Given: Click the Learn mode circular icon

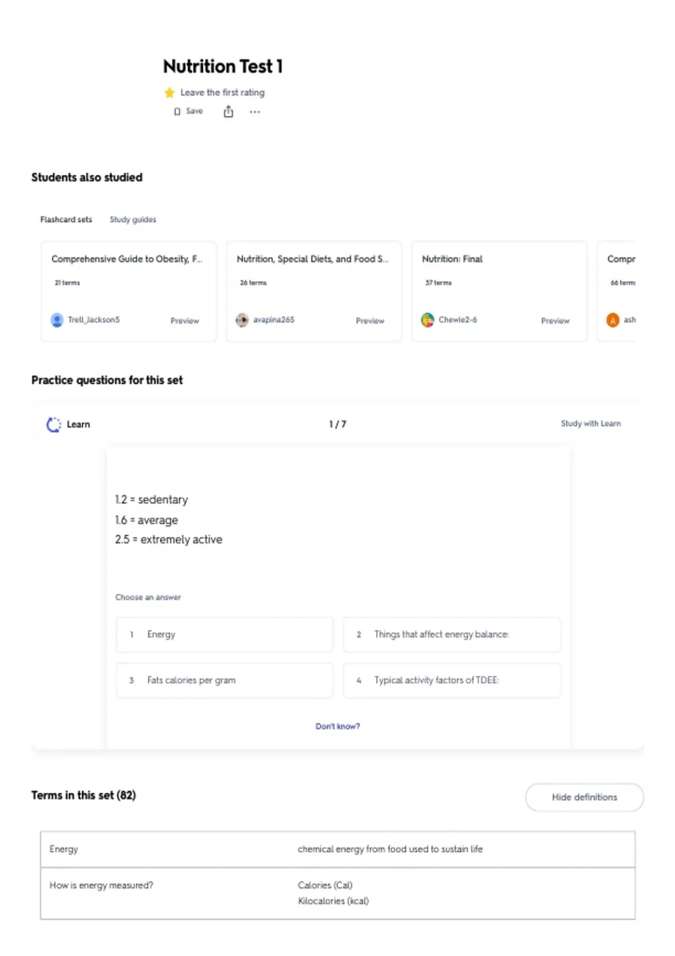Looking at the screenshot, I should (53, 425).
